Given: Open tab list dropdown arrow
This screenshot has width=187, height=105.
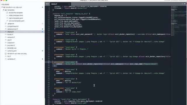Looking at the screenshot, I should pos(185,4).
